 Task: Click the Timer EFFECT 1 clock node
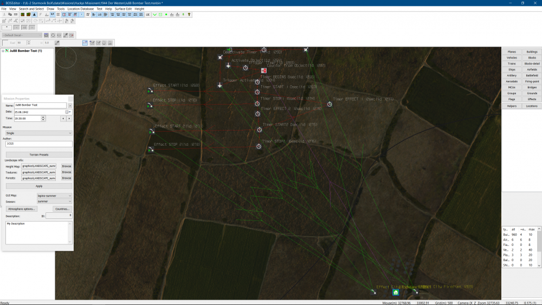coord(329,104)
